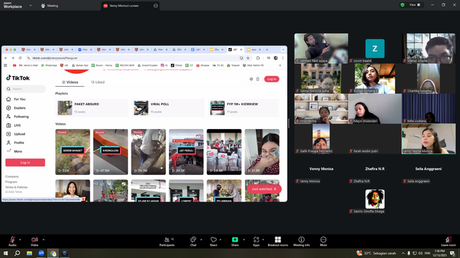Click the Just watched button
The width and height of the screenshot is (460, 258).
[x=264, y=189]
